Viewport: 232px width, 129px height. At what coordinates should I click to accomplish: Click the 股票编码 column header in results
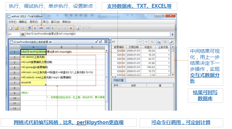pos(119,47)
